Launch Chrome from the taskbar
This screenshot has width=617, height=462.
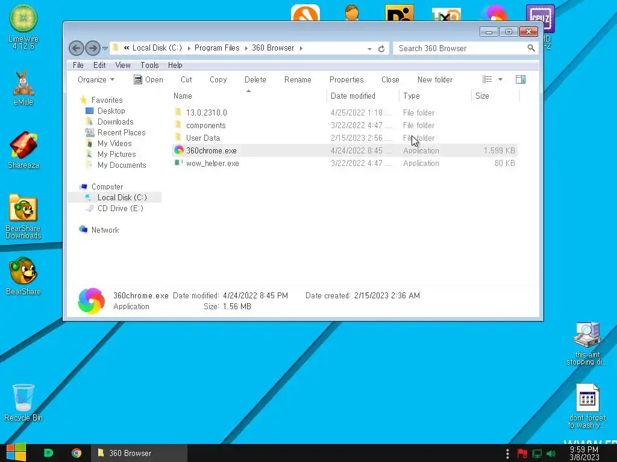(77, 453)
